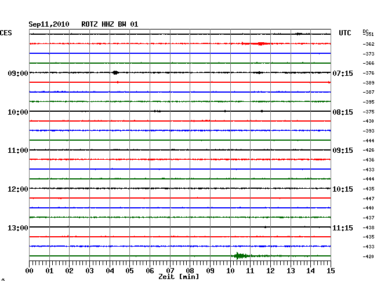This screenshot has height=286, width=377.
Task: Select DC offset value -440
Action: click(368, 208)
